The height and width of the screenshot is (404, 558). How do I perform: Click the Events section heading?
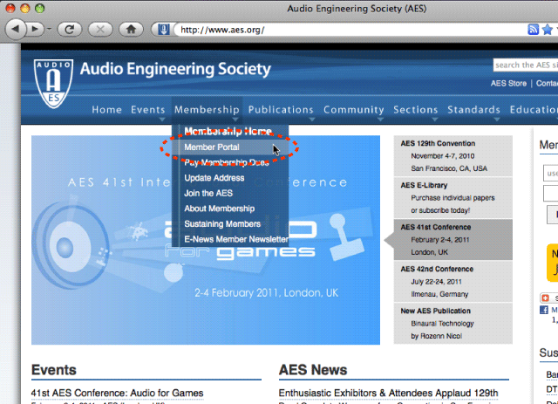pyautogui.click(x=54, y=370)
